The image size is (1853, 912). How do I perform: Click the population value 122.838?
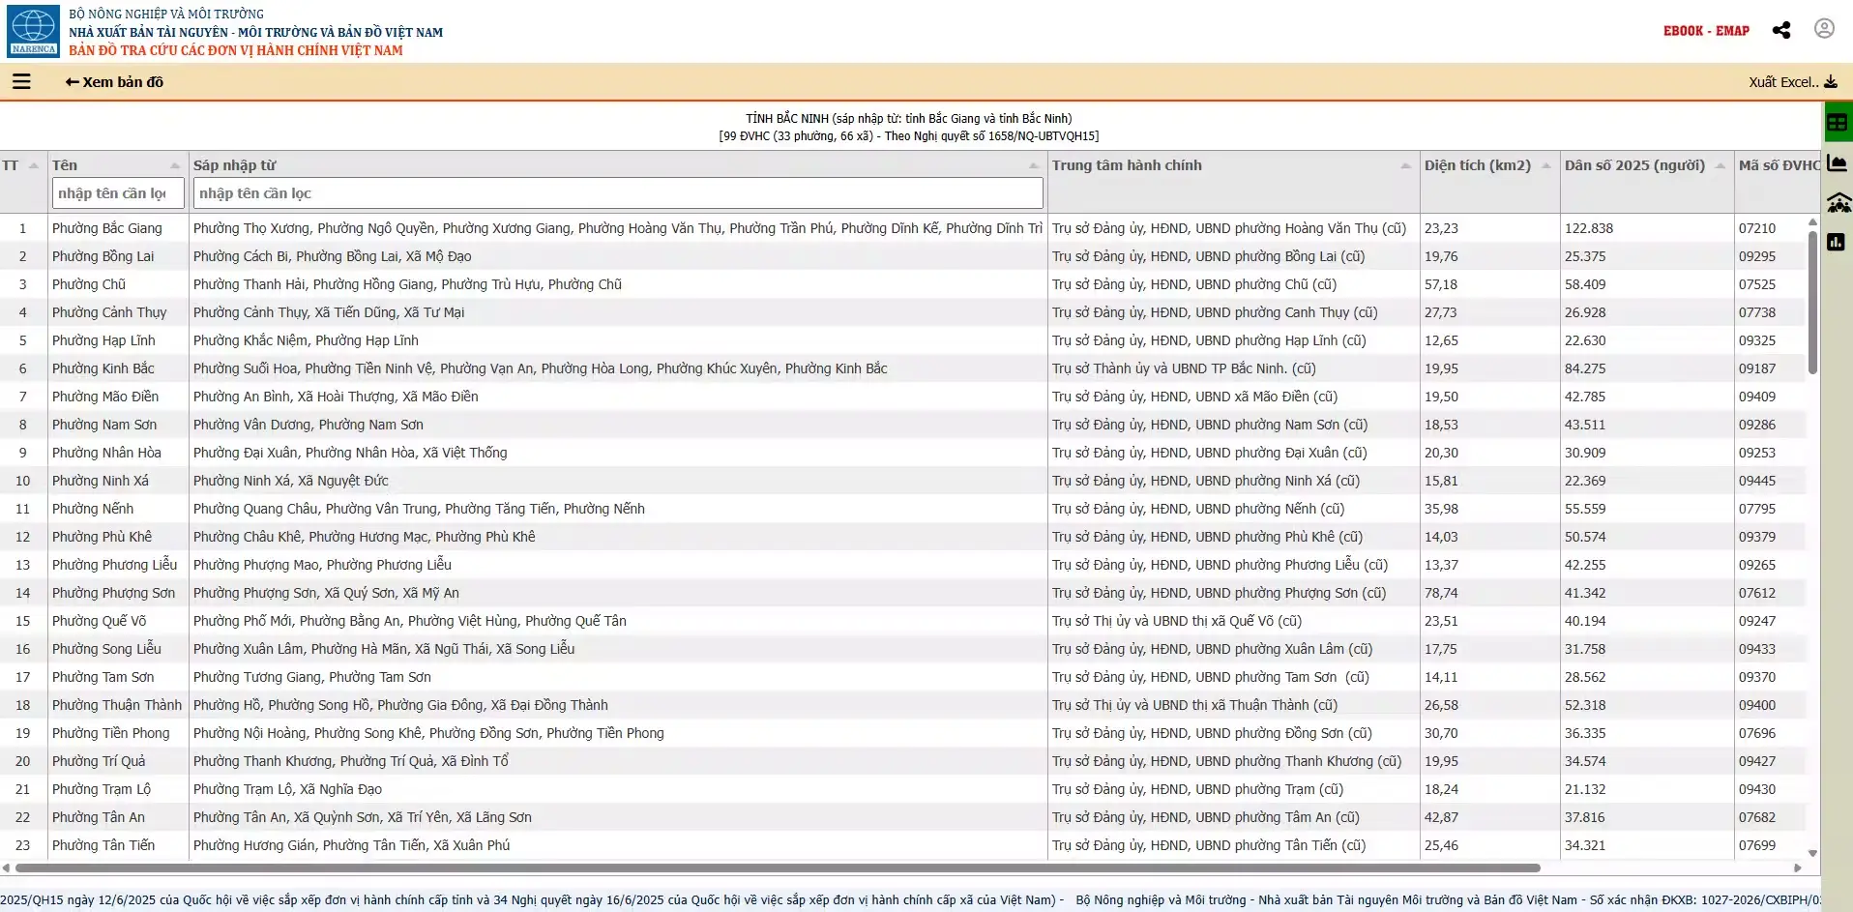point(1589,228)
